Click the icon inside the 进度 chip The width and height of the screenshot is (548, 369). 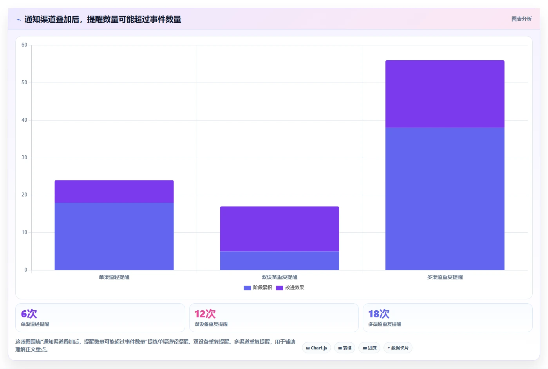click(x=365, y=348)
